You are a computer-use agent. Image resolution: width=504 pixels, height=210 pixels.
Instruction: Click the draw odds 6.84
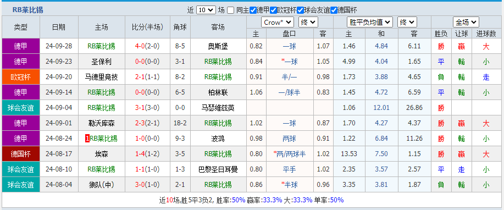click(x=381, y=139)
